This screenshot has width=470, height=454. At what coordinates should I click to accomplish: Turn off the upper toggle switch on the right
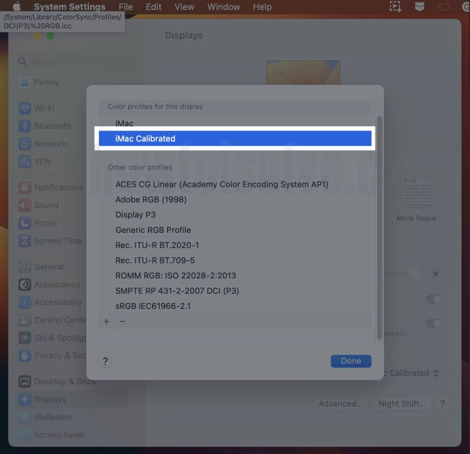(x=434, y=299)
